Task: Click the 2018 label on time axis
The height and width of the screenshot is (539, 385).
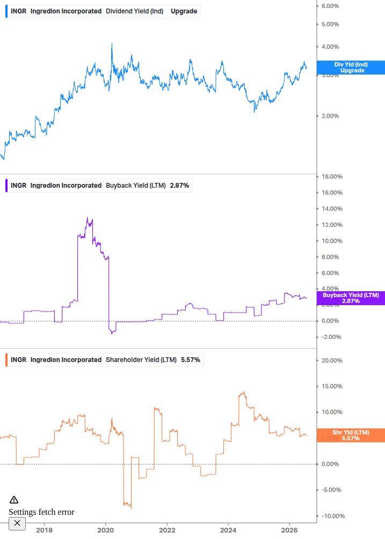Action: click(45, 530)
